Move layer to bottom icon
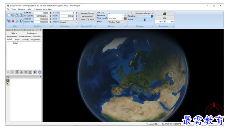The height and width of the screenshot is (132, 227). tap(30, 72)
